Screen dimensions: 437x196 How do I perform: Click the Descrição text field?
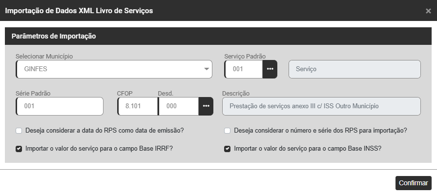click(321, 106)
